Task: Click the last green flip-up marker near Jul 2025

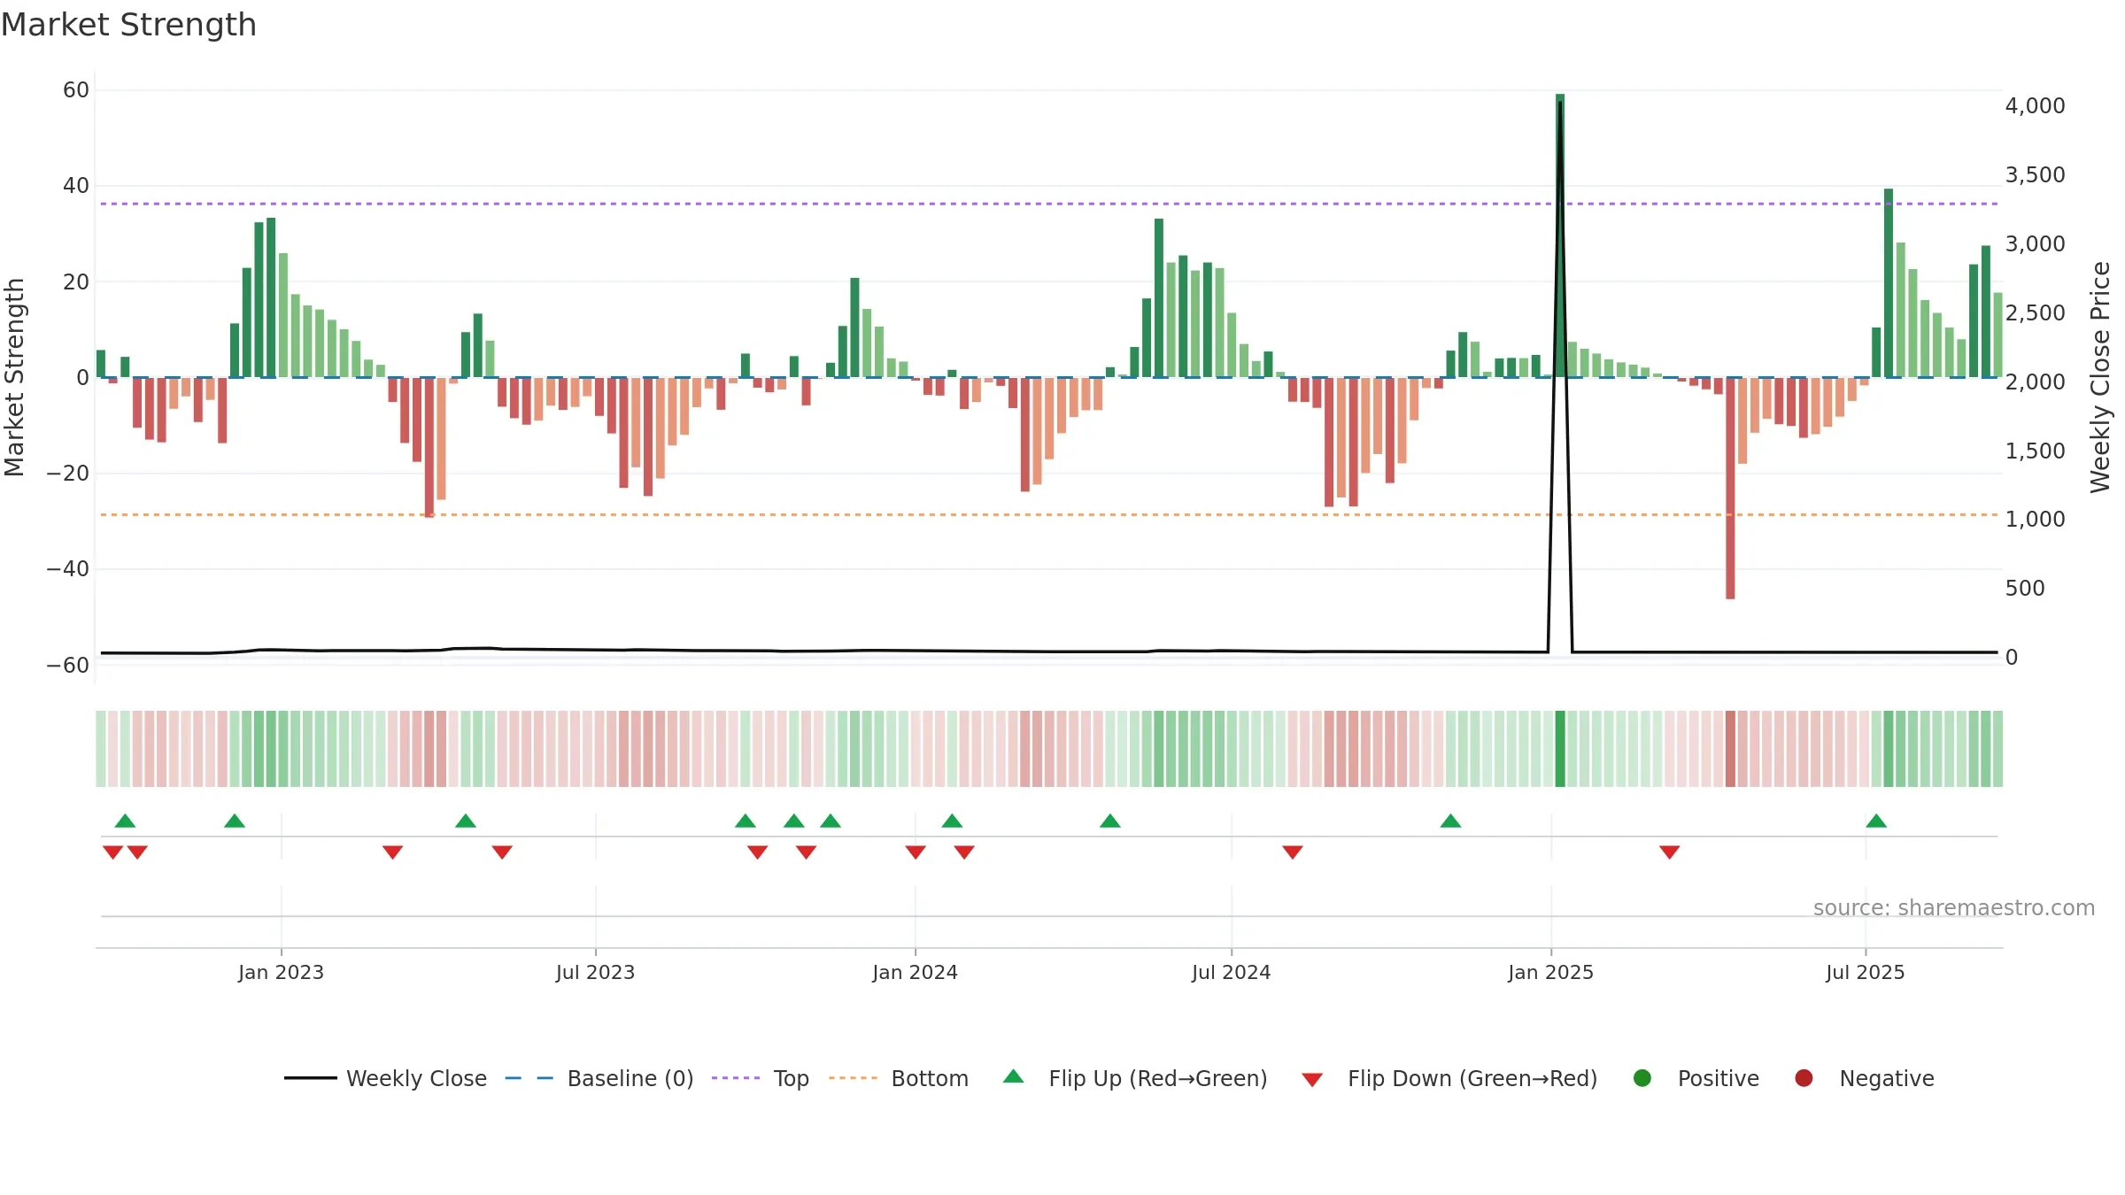Action: pyautogui.click(x=1876, y=821)
